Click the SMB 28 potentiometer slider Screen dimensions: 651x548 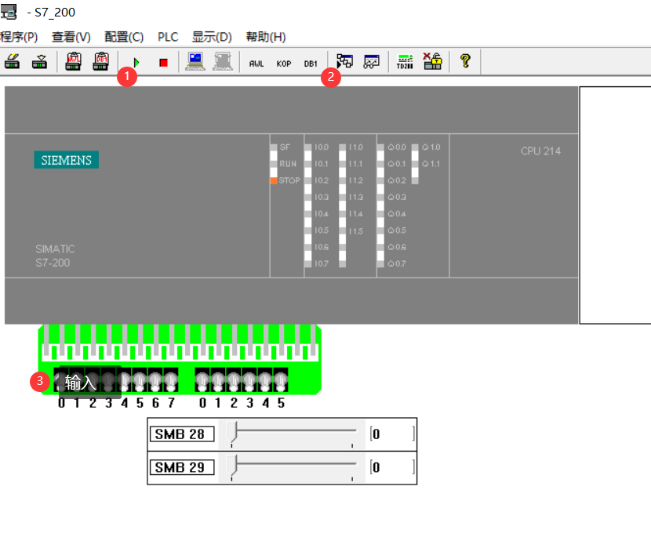(x=292, y=434)
